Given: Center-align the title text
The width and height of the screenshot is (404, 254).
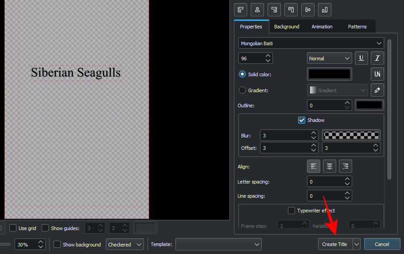Looking at the screenshot, I should [x=330, y=166].
